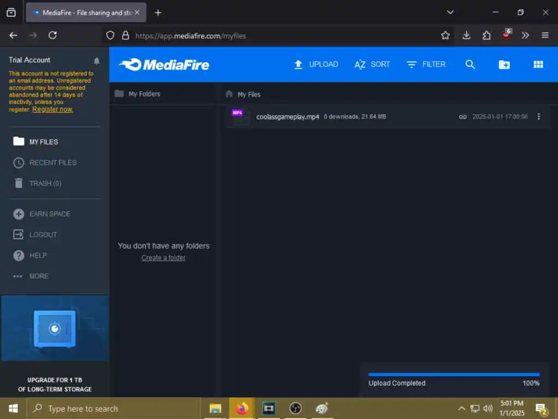
Task: Click the volume speaker tray icon
Action: [488, 408]
